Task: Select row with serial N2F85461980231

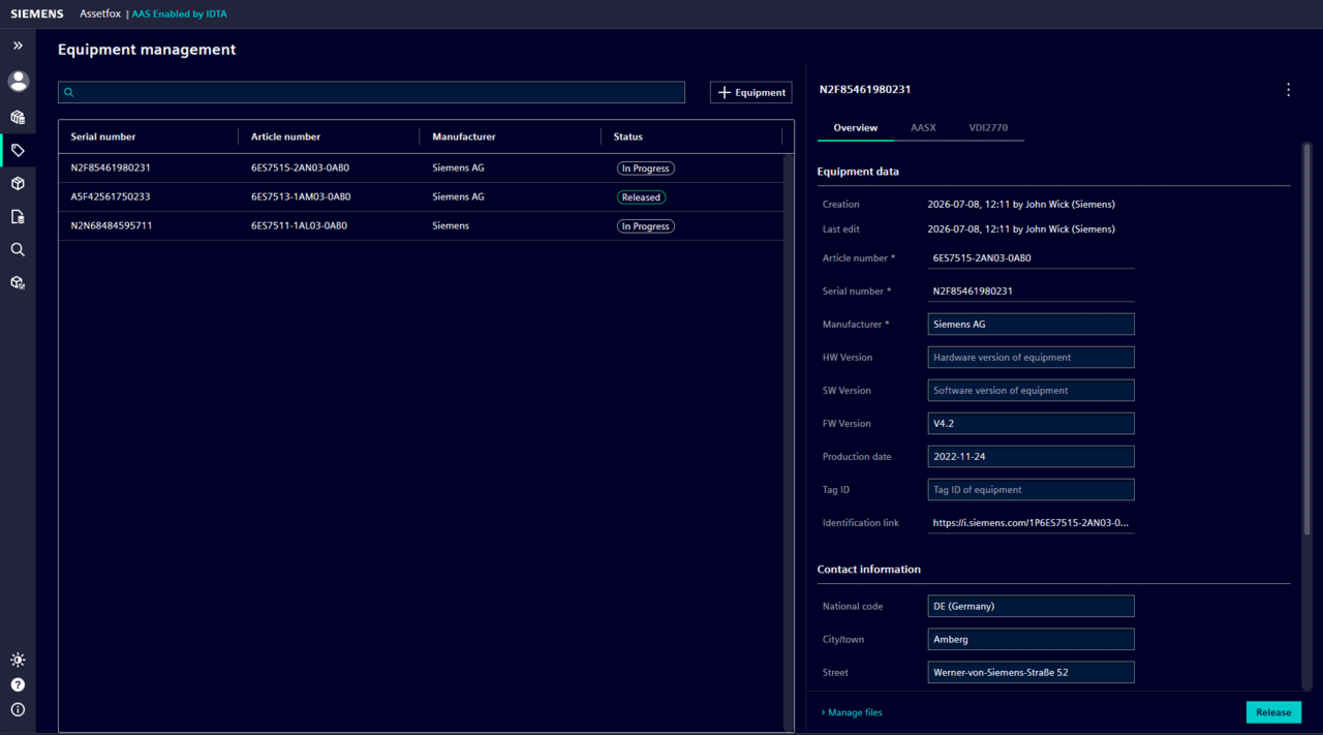Action: [421, 168]
